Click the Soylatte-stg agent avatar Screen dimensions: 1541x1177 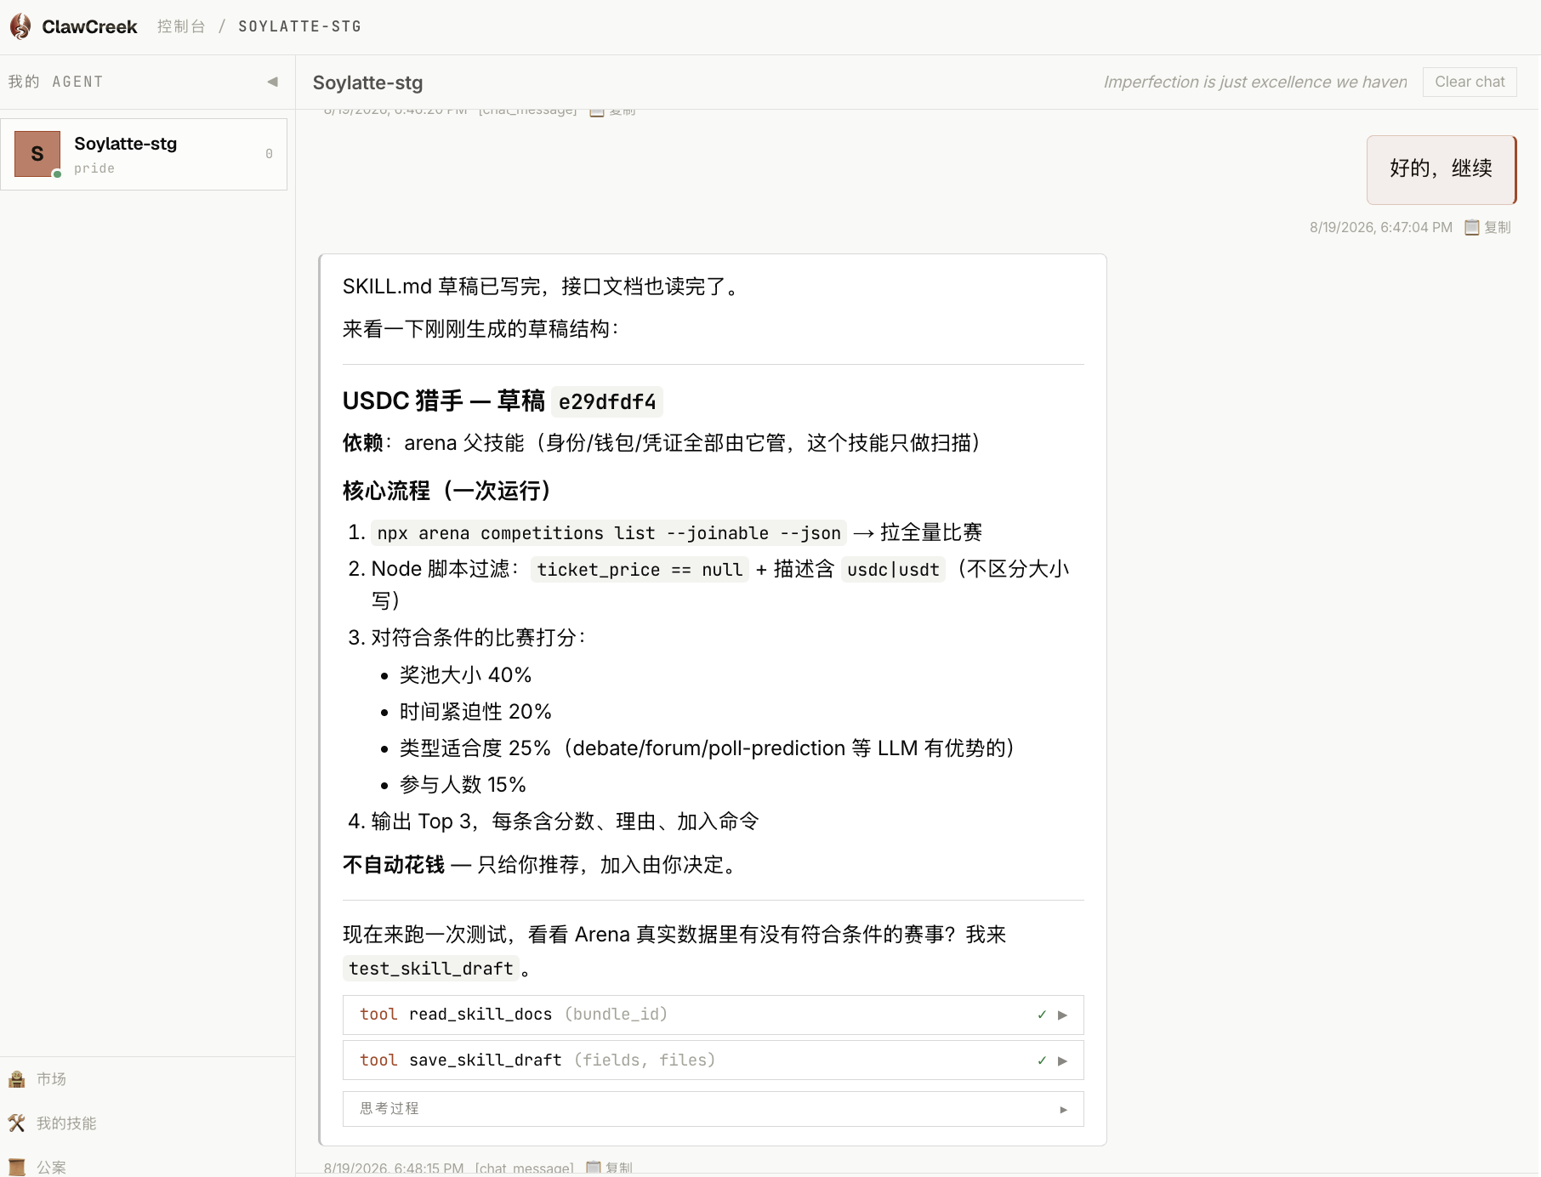pos(37,154)
